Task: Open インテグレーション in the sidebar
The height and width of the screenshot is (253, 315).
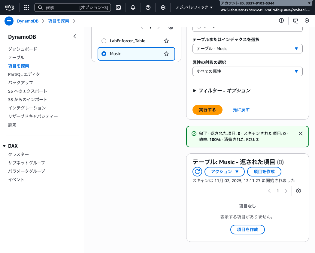Action: pyautogui.click(x=27, y=108)
